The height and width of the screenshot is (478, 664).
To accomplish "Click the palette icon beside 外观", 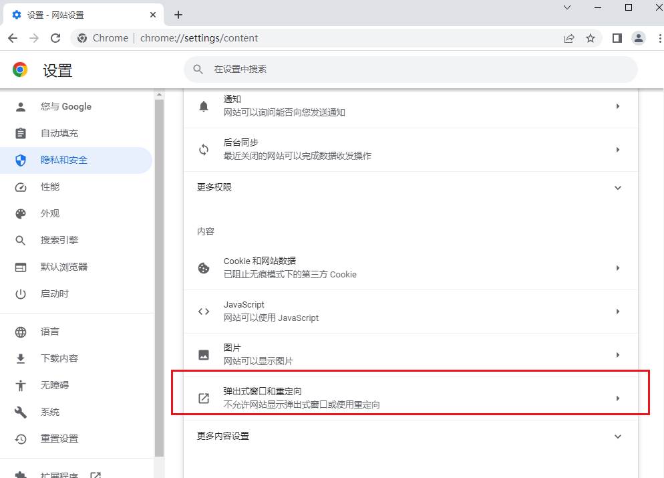I will click(x=20, y=213).
